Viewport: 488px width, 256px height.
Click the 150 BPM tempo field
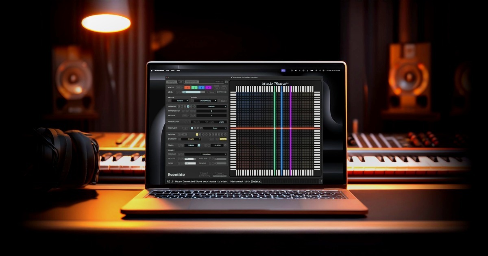pyautogui.click(x=217, y=145)
